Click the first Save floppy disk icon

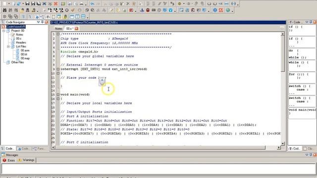(x=27, y=3)
